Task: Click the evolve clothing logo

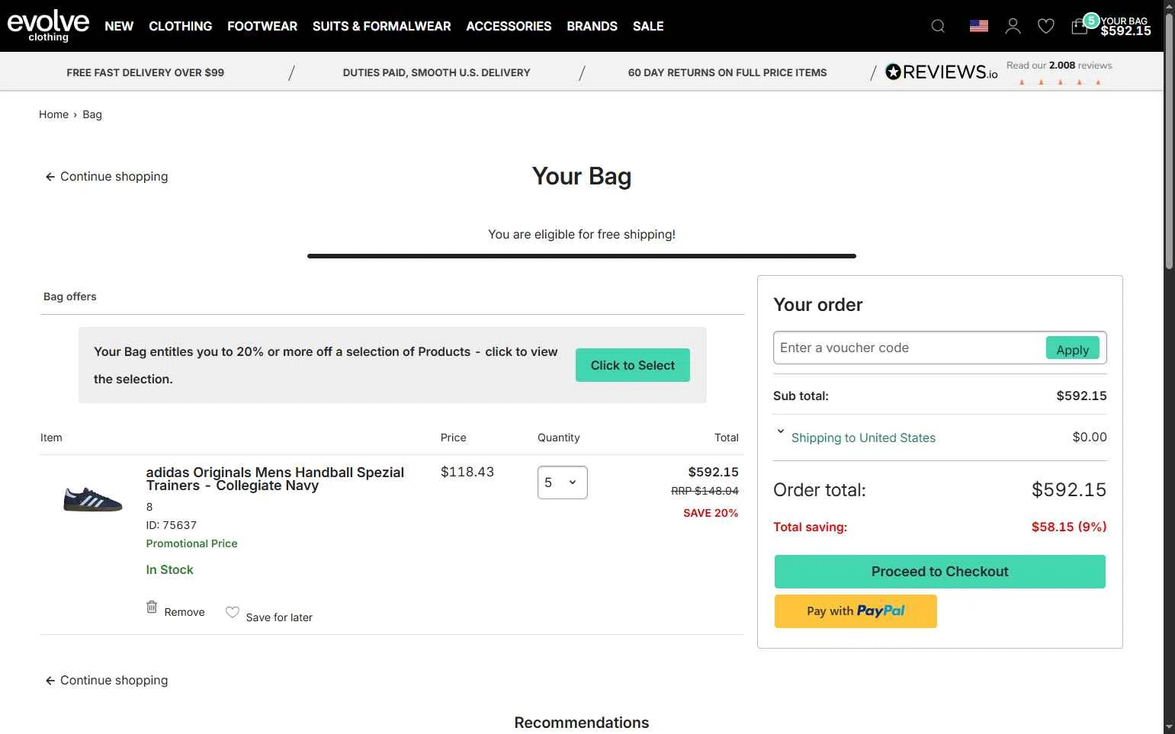Action: 48,25
